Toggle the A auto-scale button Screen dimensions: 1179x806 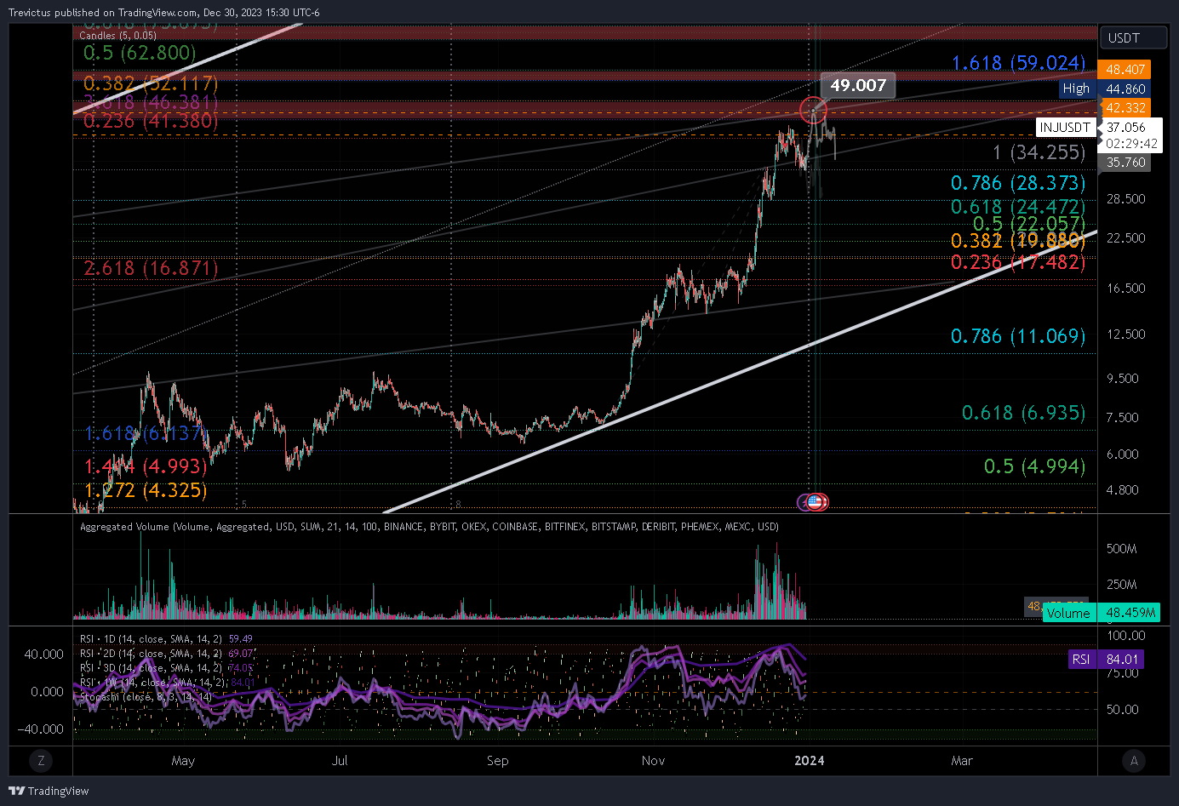(1134, 761)
